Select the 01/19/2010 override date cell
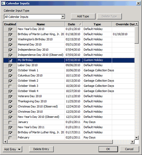The width and height of the screenshot is (142, 155). tap(124, 34)
